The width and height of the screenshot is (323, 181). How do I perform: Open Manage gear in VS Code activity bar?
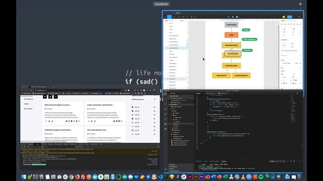coord(166,169)
